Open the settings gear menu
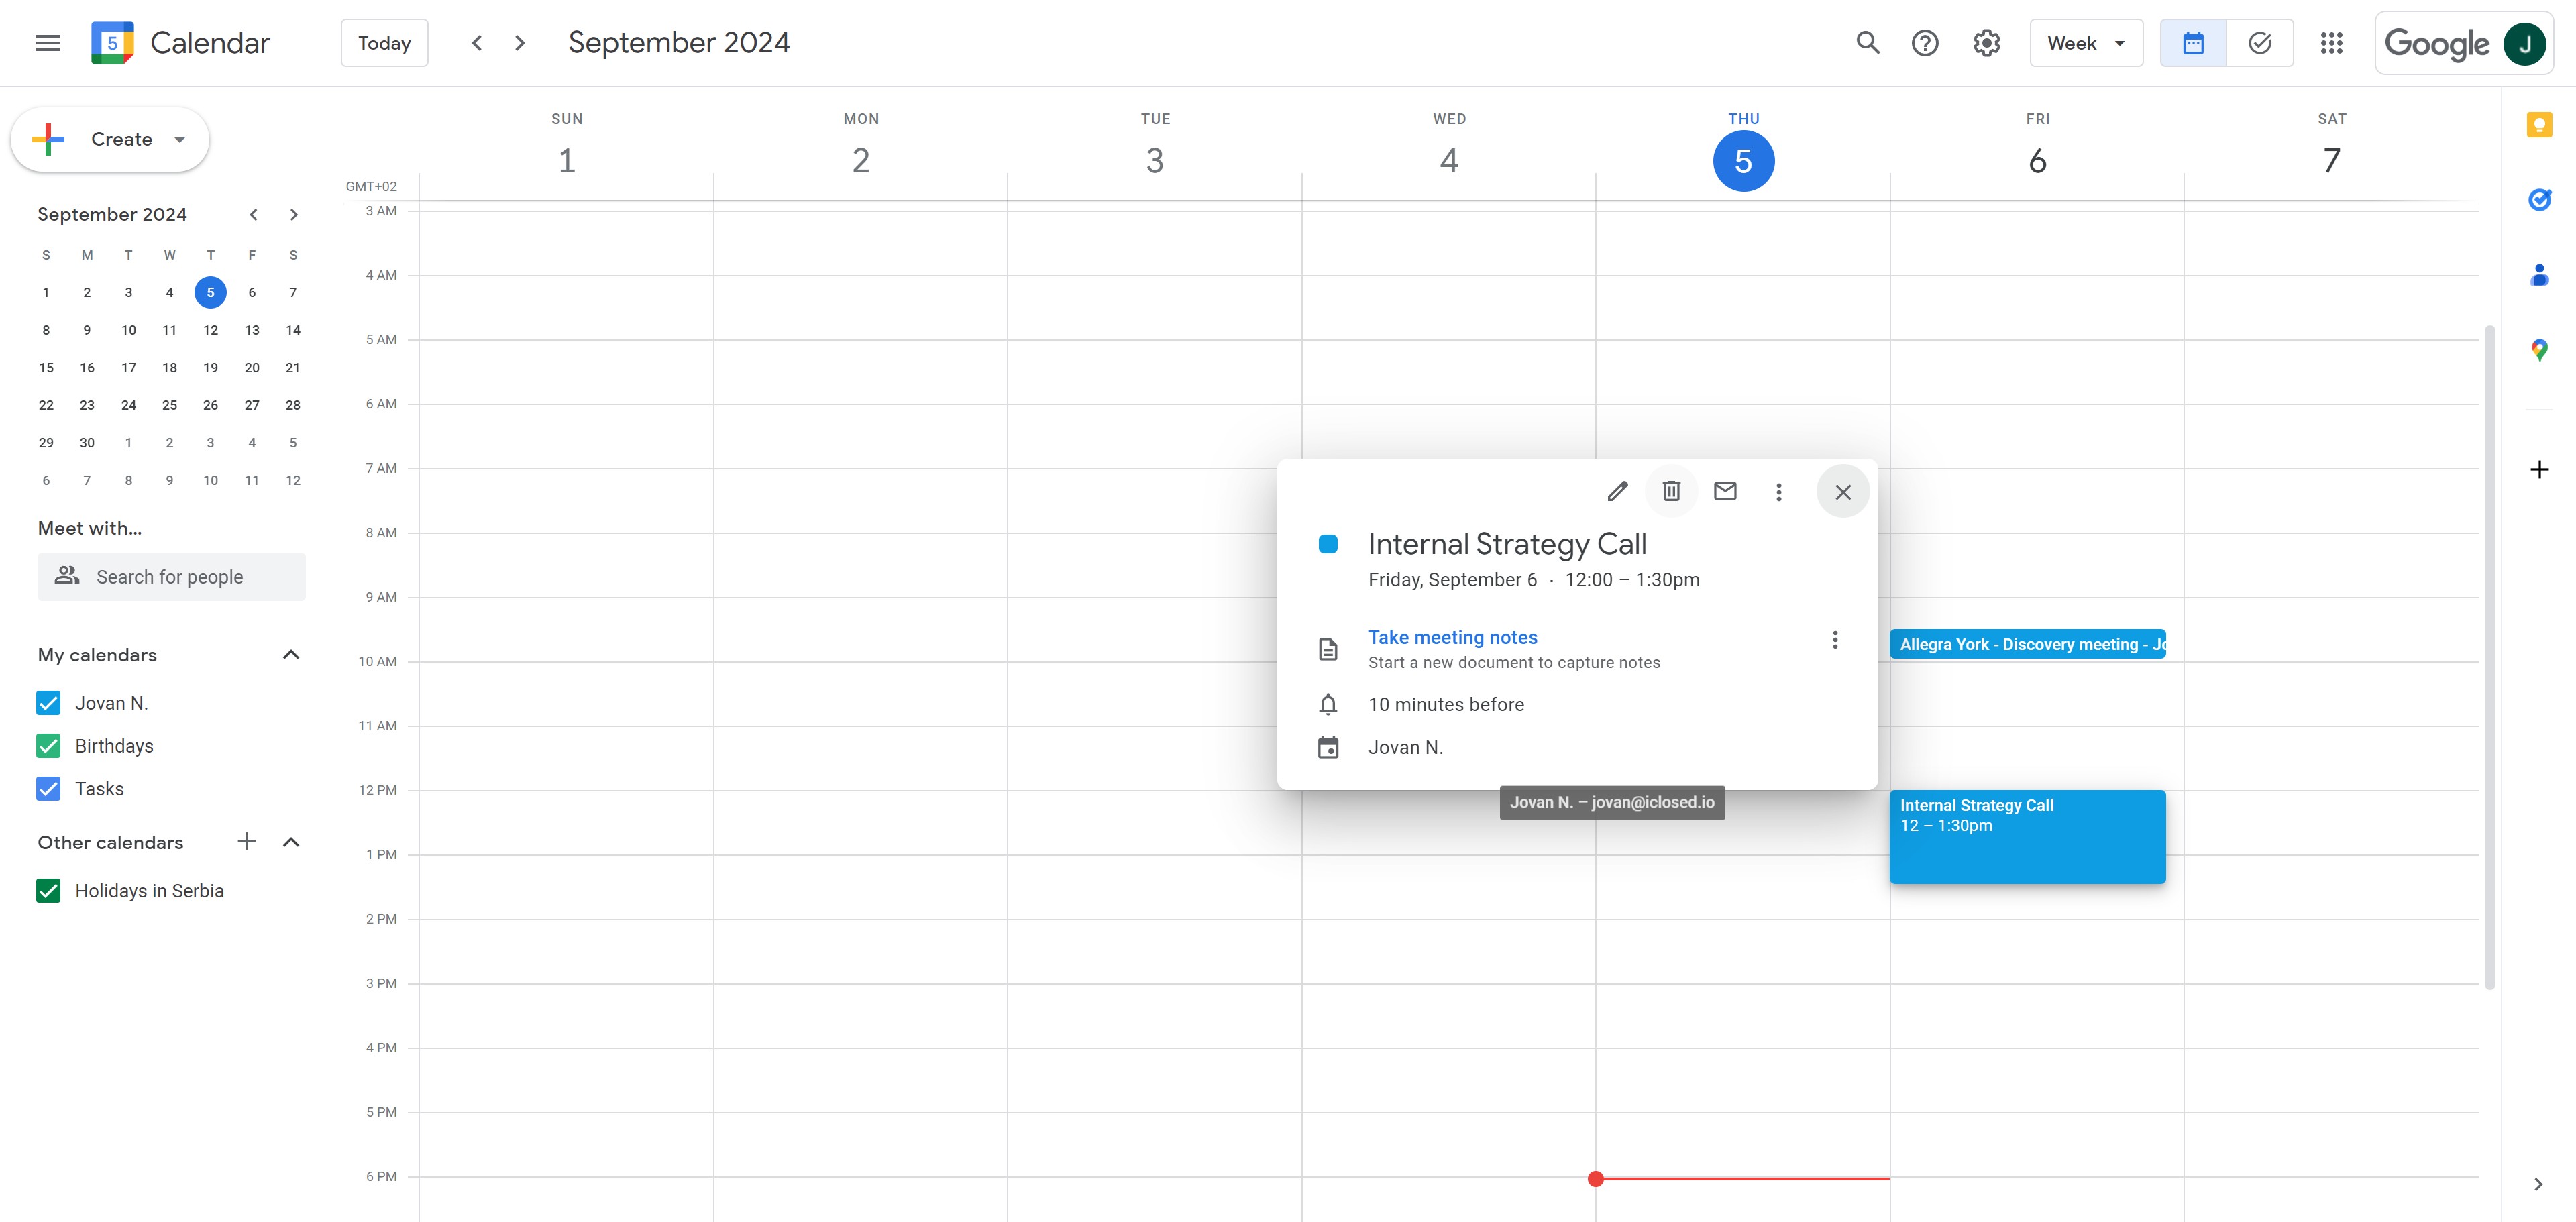Viewport: 2576px width, 1222px height. tap(1986, 43)
